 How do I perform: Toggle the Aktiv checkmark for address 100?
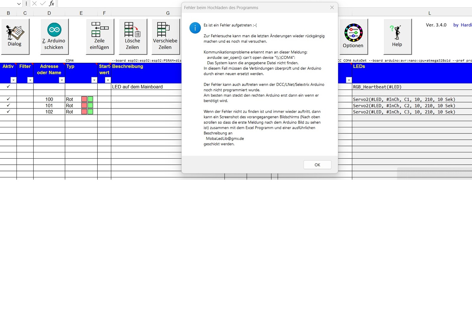click(x=8, y=99)
